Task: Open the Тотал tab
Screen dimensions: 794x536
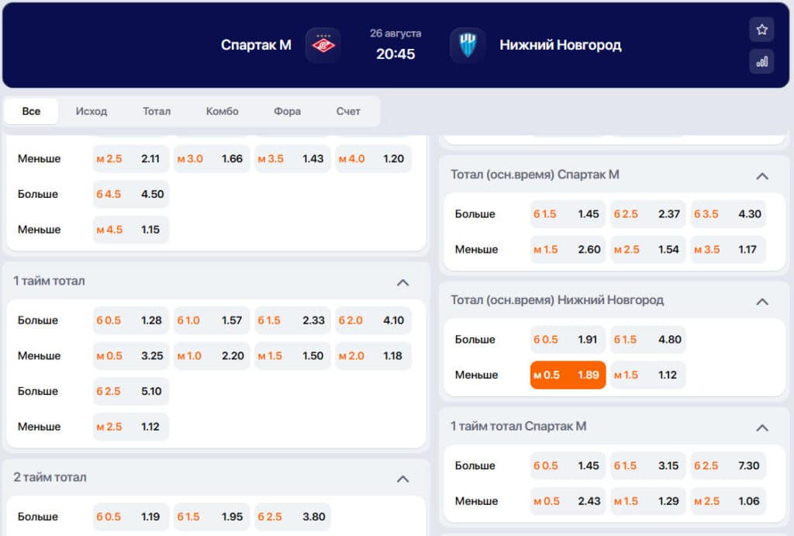Action: 157,111
